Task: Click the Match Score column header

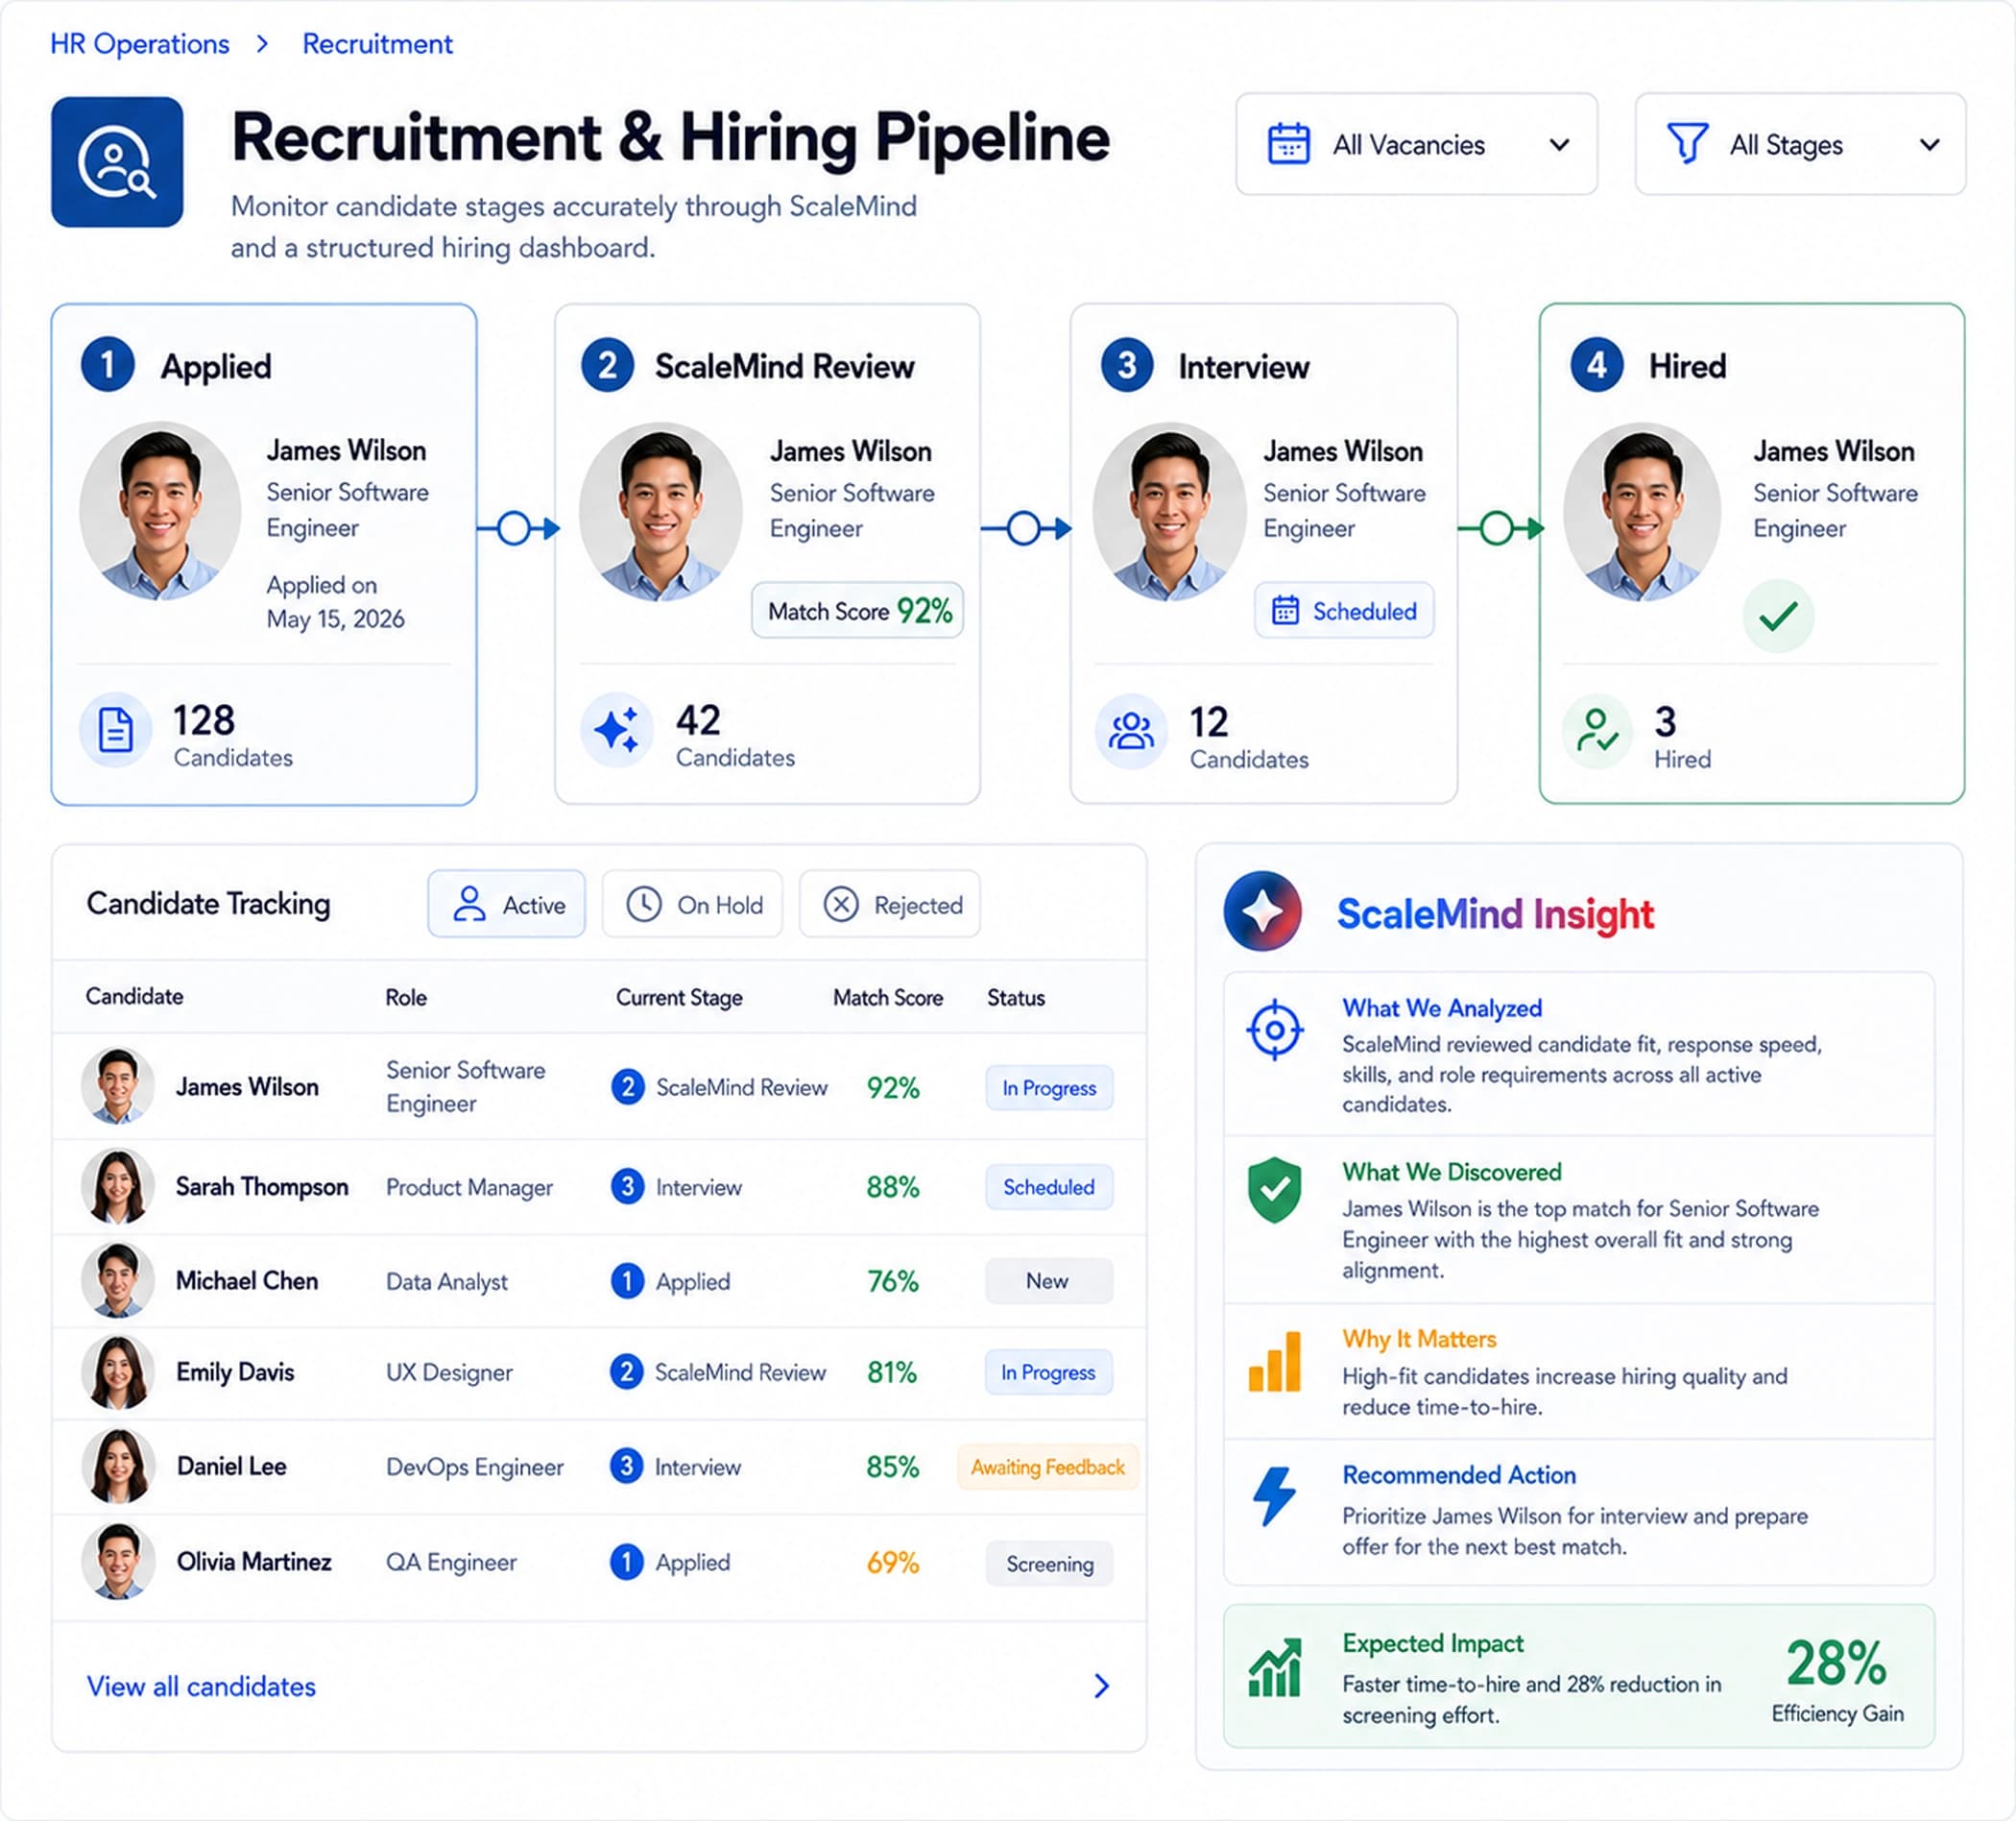Action: click(x=888, y=998)
